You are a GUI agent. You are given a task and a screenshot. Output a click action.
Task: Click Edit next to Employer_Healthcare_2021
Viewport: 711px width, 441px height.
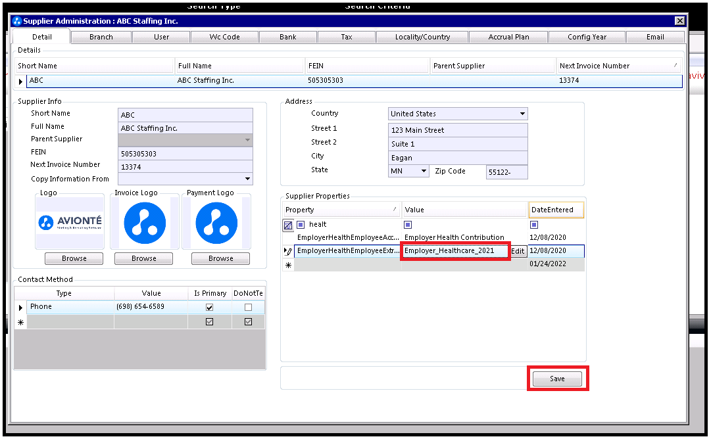pos(518,251)
